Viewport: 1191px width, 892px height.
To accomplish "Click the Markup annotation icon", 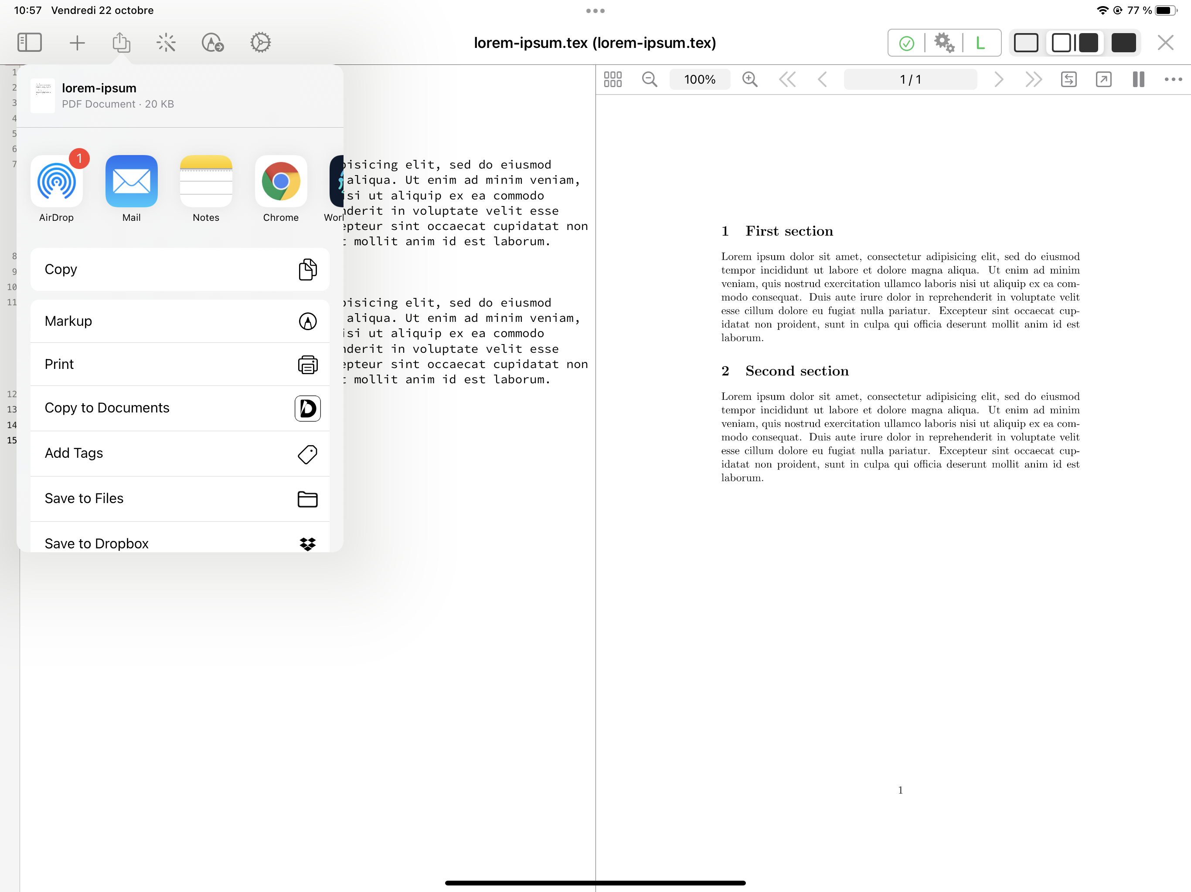I will (308, 321).
